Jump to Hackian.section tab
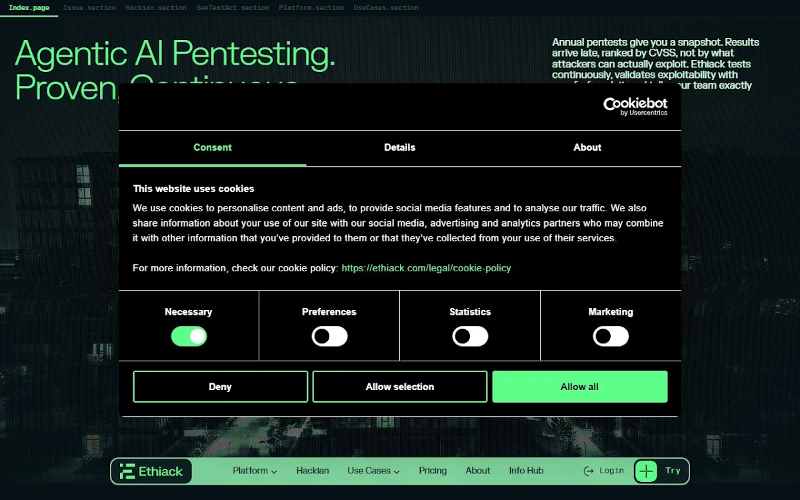Image resolution: width=800 pixels, height=500 pixels. click(156, 8)
